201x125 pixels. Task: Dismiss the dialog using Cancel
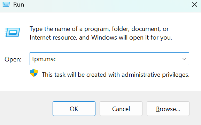tap(121, 109)
